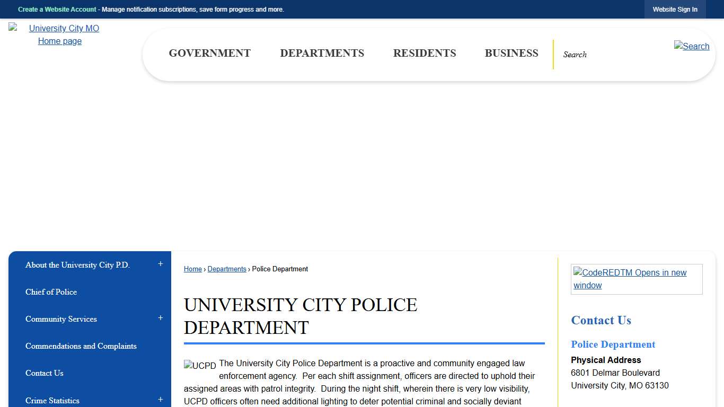The width and height of the screenshot is (724, 407).
Task: Select Chief of Police in sidebar
Action: pyautogui.click(x=51, y=292)
